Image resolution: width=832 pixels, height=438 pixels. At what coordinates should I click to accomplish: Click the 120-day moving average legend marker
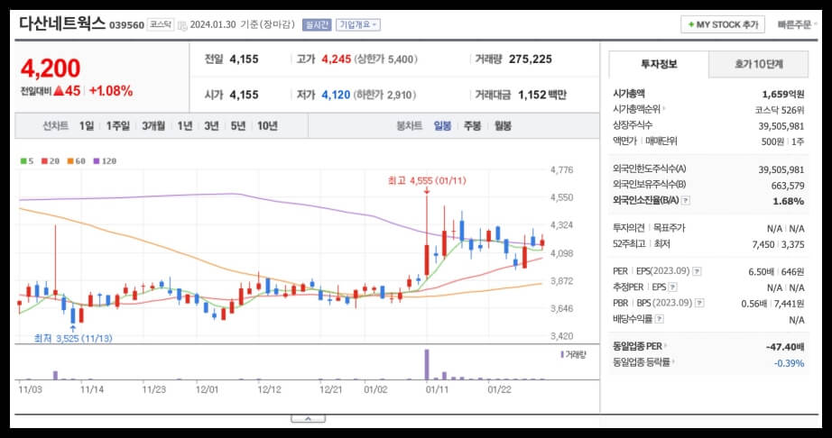[96, 161]
